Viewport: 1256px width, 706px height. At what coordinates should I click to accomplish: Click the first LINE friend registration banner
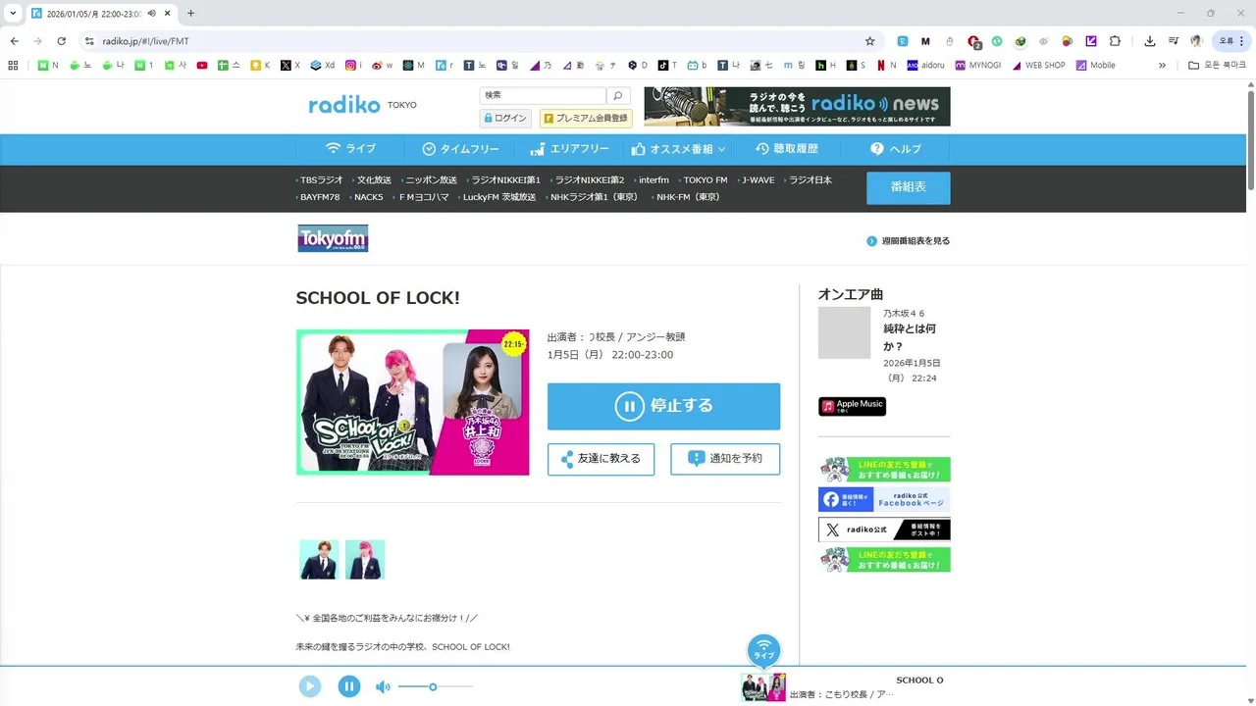884,470
